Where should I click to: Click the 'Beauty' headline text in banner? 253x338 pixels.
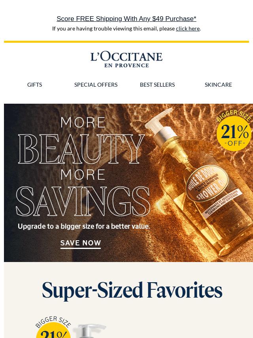(x=81, y=149)
